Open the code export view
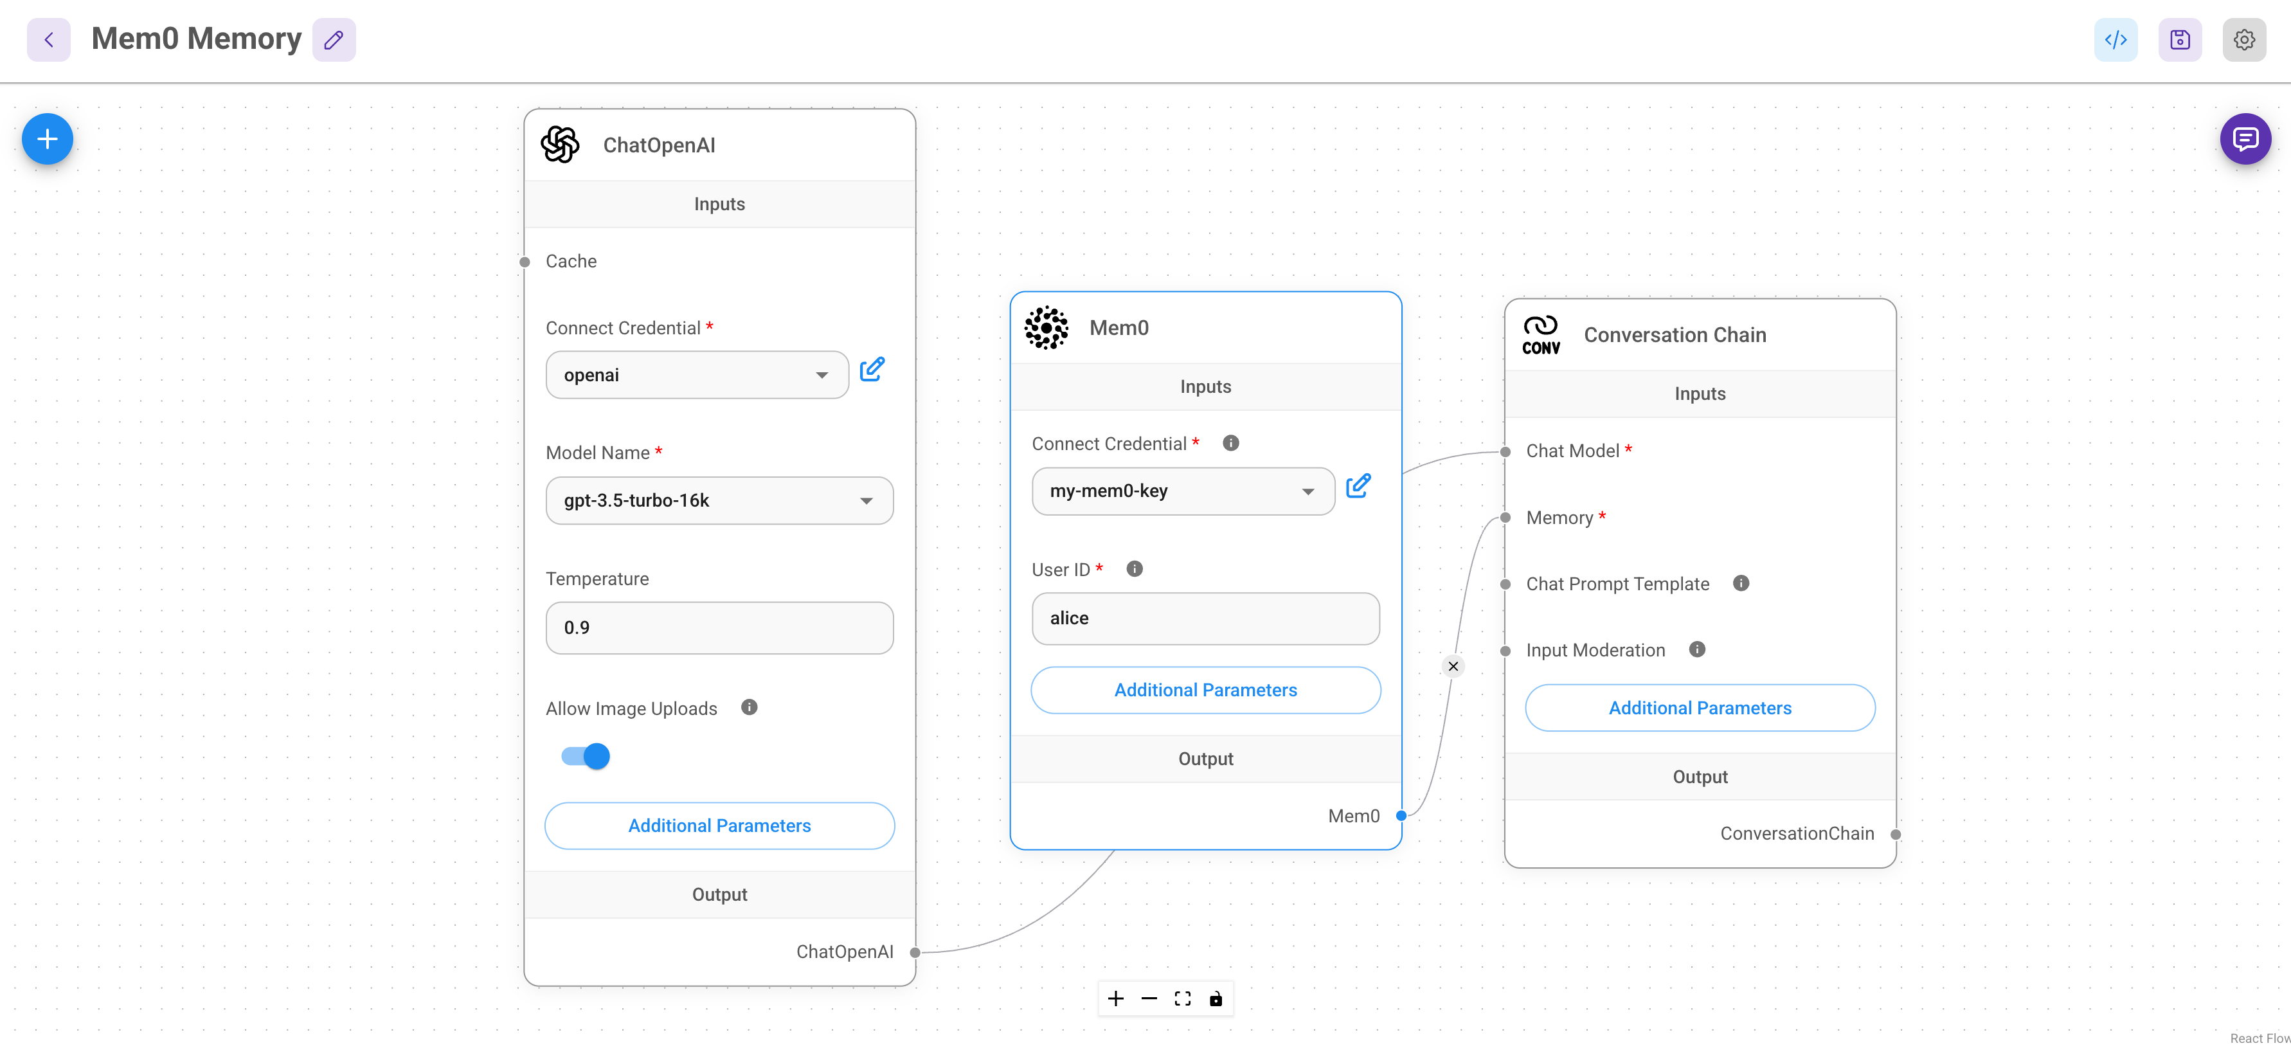The height and width of the screenshot is (1048, 2291). (x=2116, y=39)
